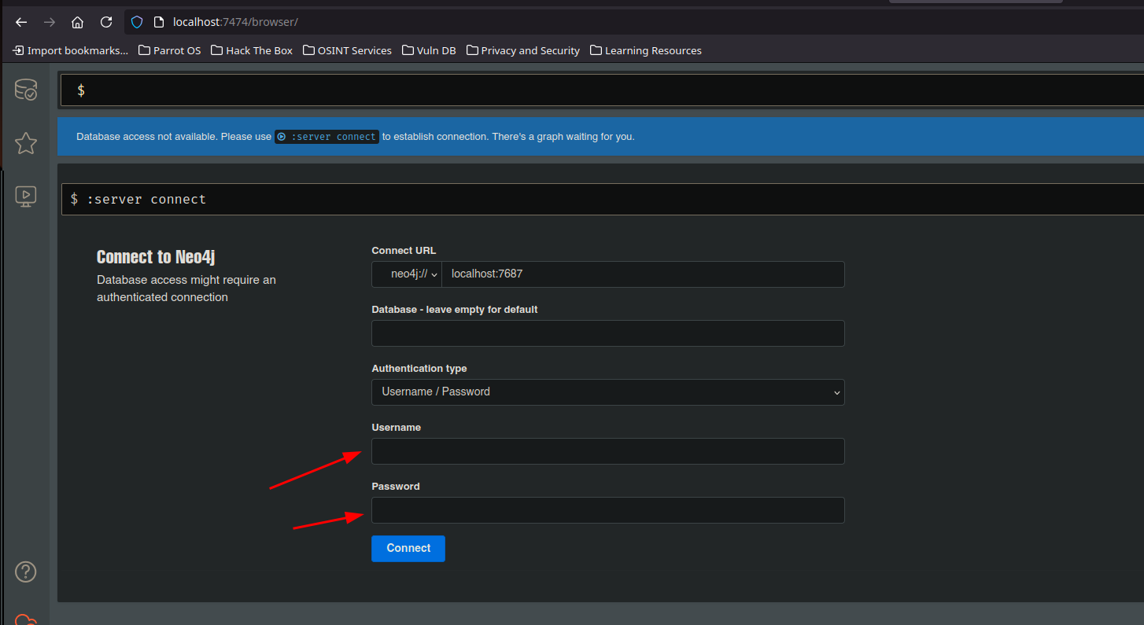1144x625 pixels.
Task: Click the Connect URL label
Action: [x=404, y=251]
